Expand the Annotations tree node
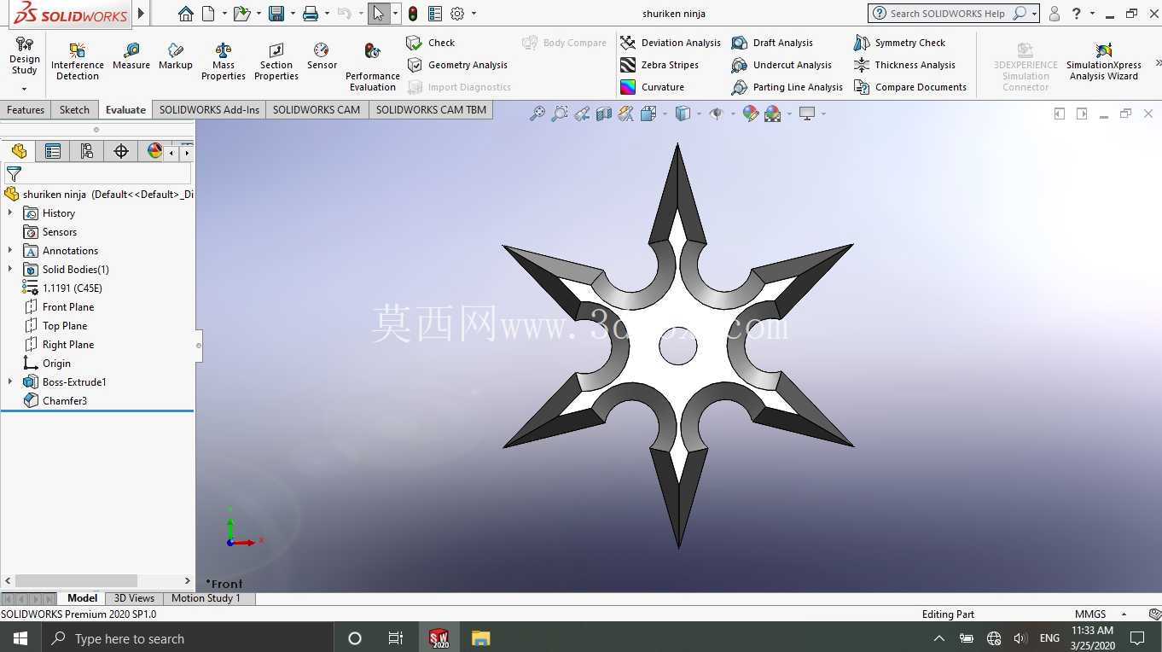The height and width of the screenshot is (652, 1162). (x=10, y=251)
